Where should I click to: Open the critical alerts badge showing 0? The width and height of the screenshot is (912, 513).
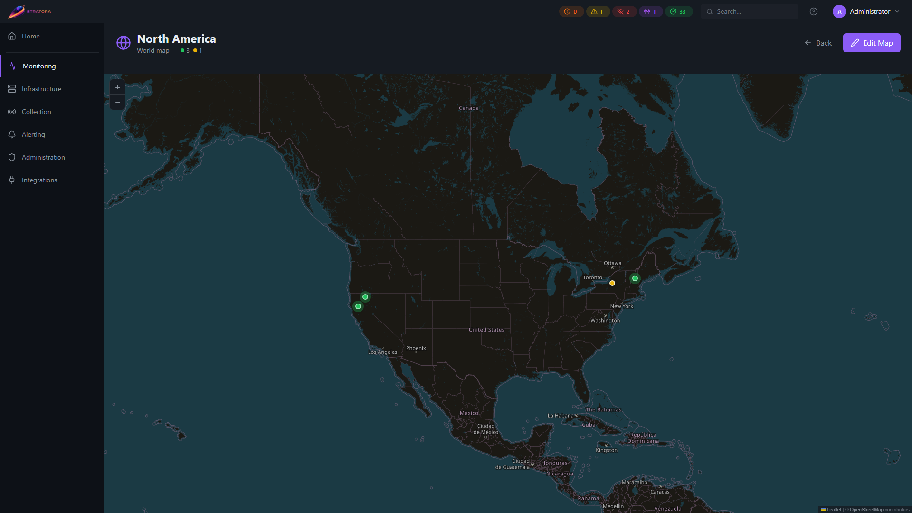coord(571,11)
